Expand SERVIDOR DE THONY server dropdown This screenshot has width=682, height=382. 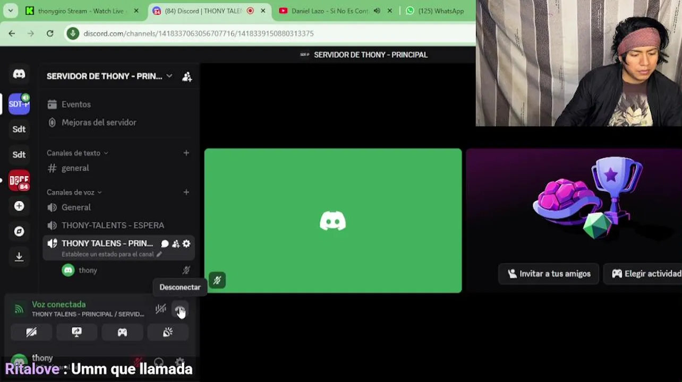(169, 76)
